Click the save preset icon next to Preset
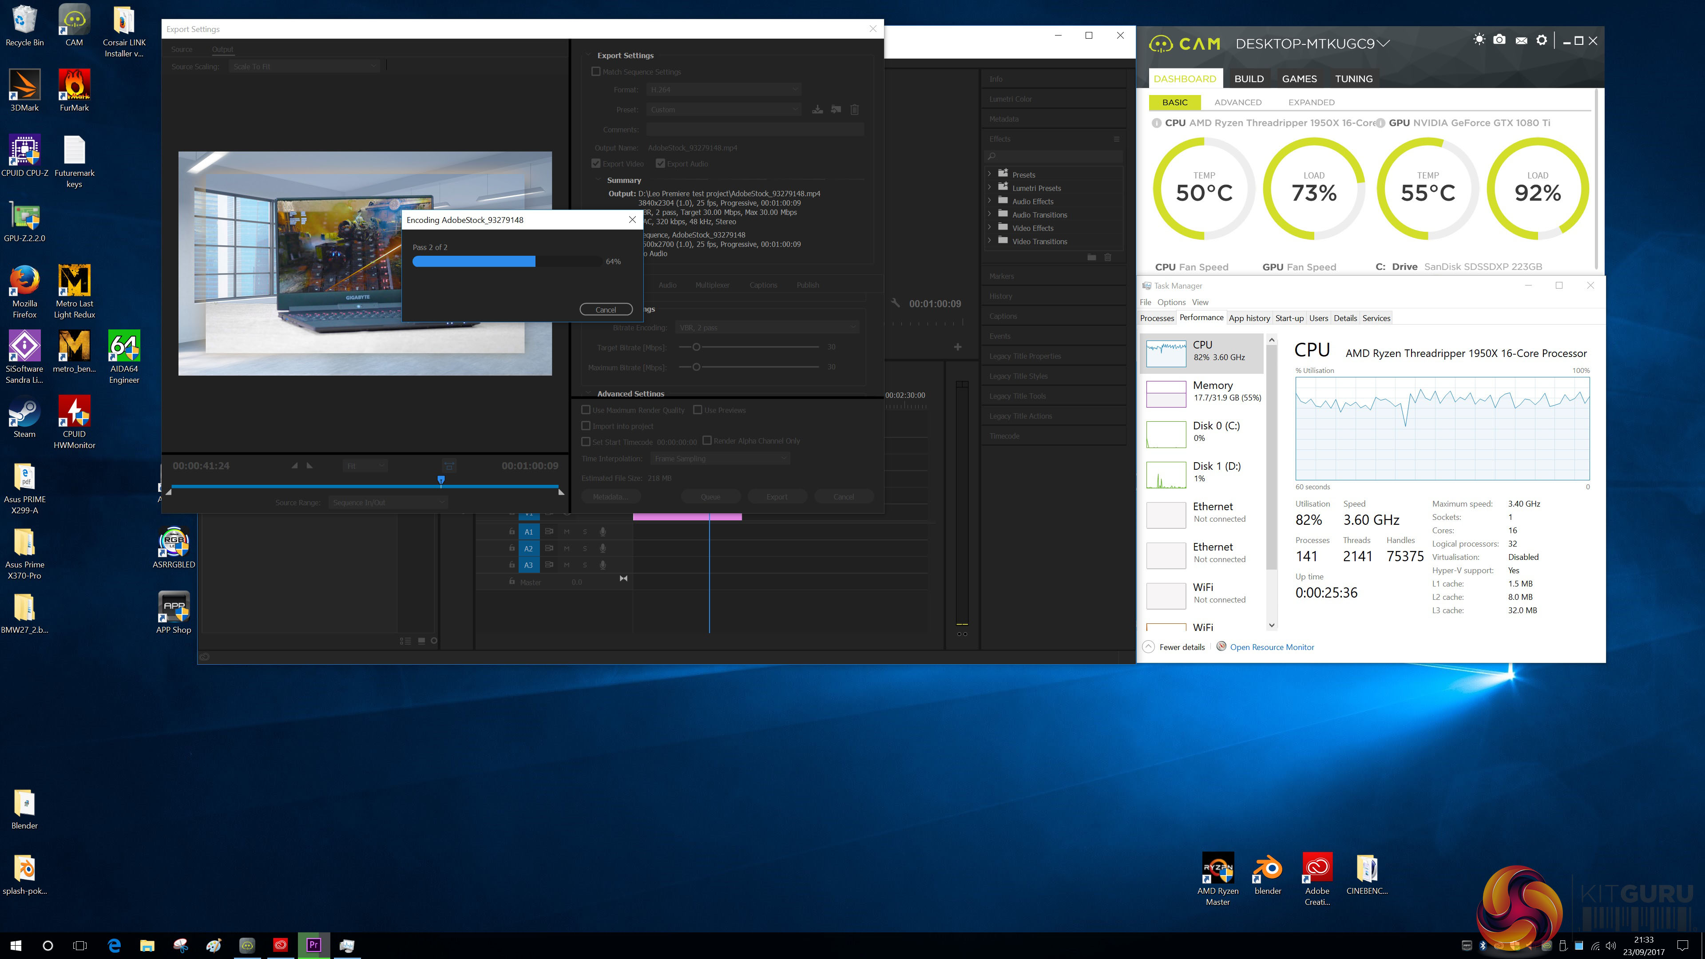This screenshot has width=1705, height=959. [817, 110]
